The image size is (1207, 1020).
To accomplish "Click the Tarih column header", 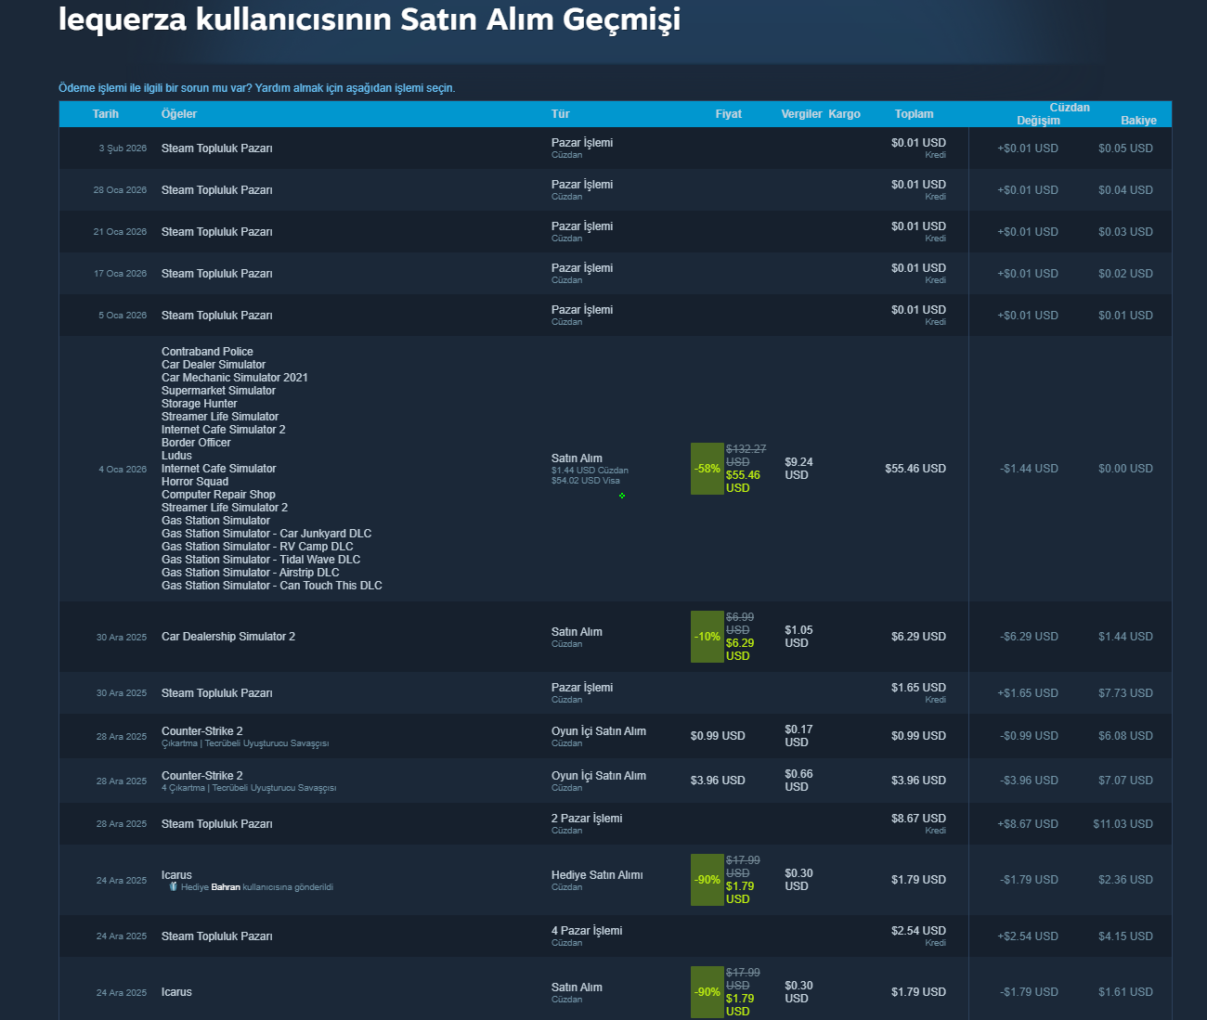I will click(x=106, y=114).
